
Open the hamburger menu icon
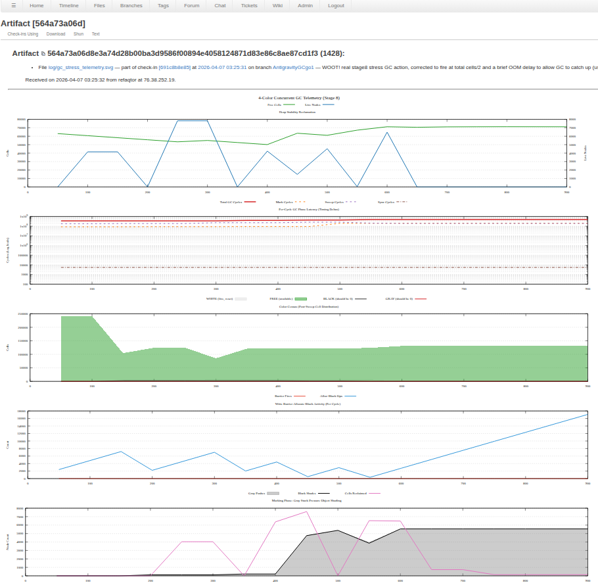click(13, 5)
